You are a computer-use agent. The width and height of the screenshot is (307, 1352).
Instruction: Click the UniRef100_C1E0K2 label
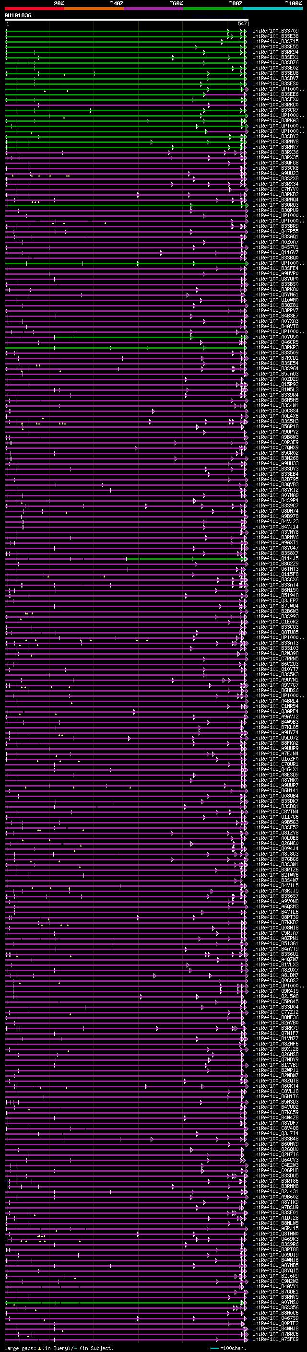(x=275, y=622)
